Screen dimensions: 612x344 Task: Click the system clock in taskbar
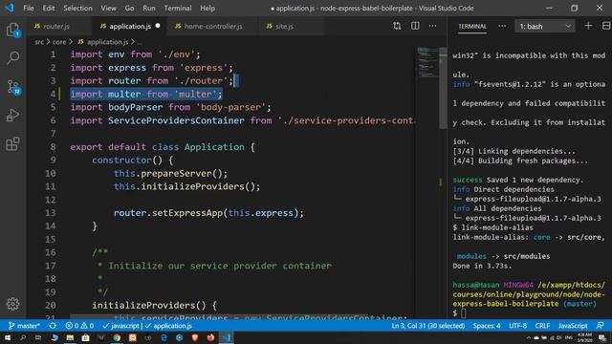(584, 337)
